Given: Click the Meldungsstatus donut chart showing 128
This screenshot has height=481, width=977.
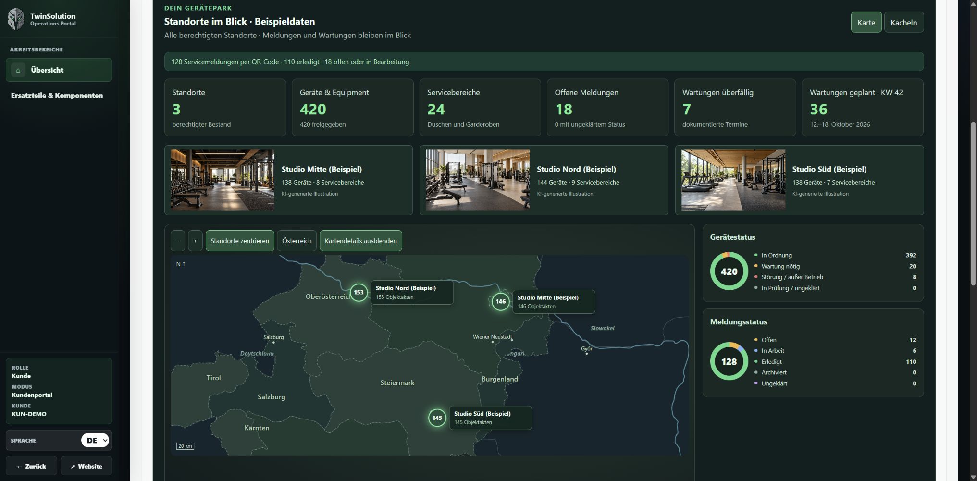Looking at the screenshot, I should point(729,361).
